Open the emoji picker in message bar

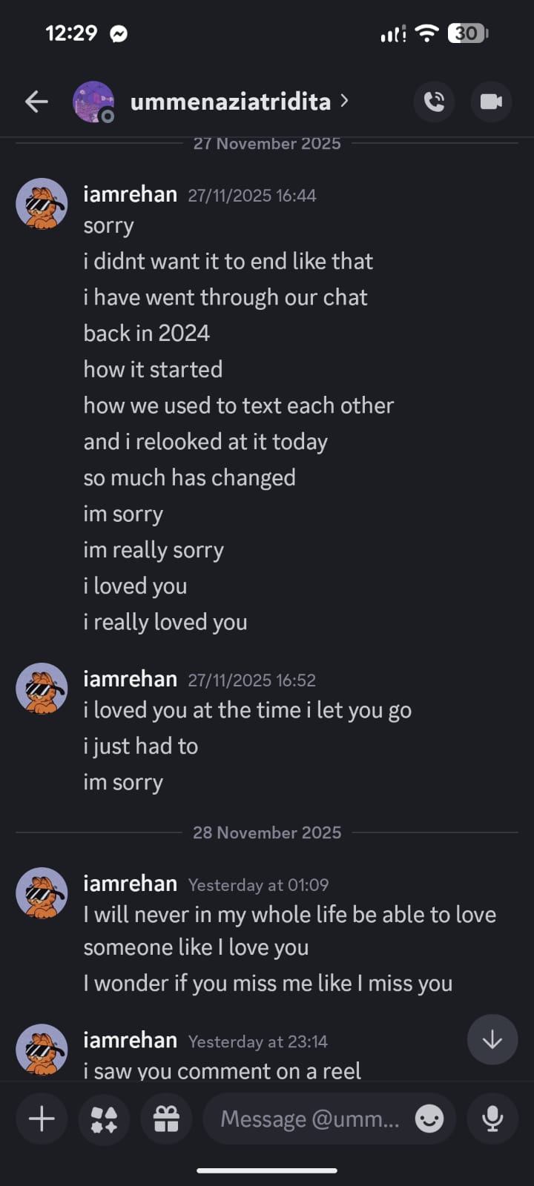coord(429,1119)
